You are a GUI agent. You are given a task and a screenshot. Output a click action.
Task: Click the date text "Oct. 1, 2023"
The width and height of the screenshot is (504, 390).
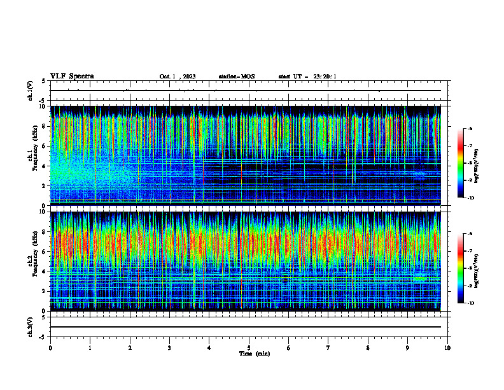pos(178,76)
